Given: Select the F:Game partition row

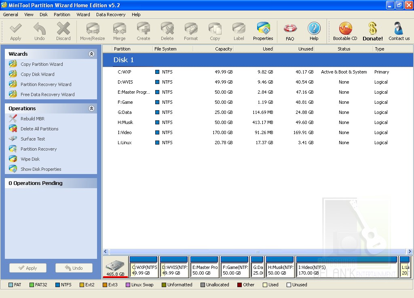Looking at the screenshot, I should pyautogui.click(x=258, y=102).
